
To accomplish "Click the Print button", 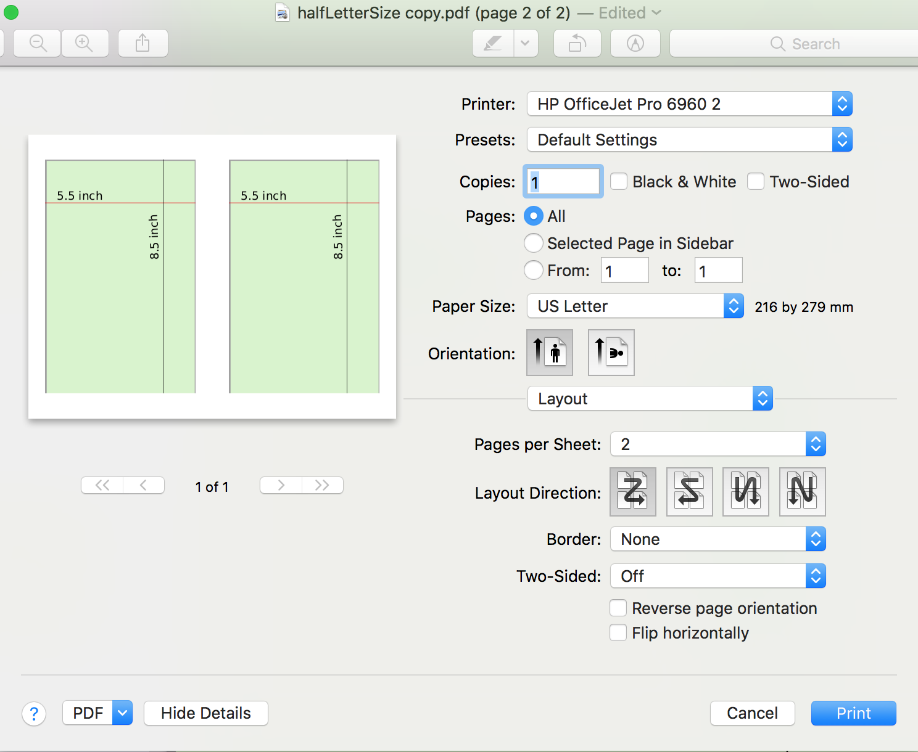I will coord(853,713).
